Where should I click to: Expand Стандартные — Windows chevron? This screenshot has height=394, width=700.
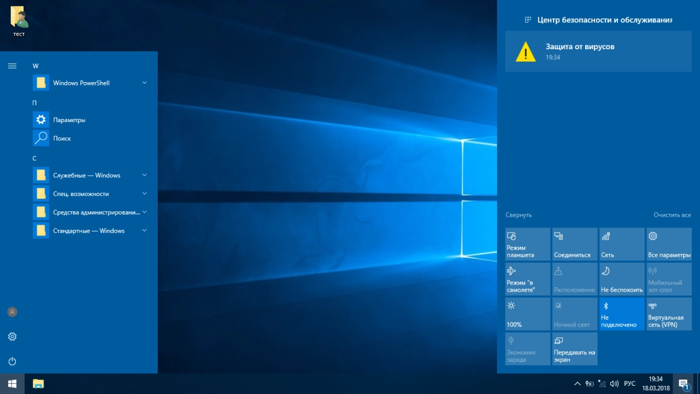pyautogui.click(x=144, y=230)
